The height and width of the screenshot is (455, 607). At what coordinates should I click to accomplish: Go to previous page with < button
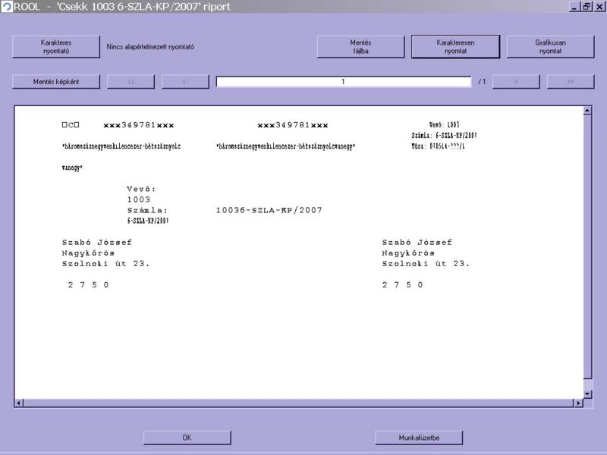185,82
